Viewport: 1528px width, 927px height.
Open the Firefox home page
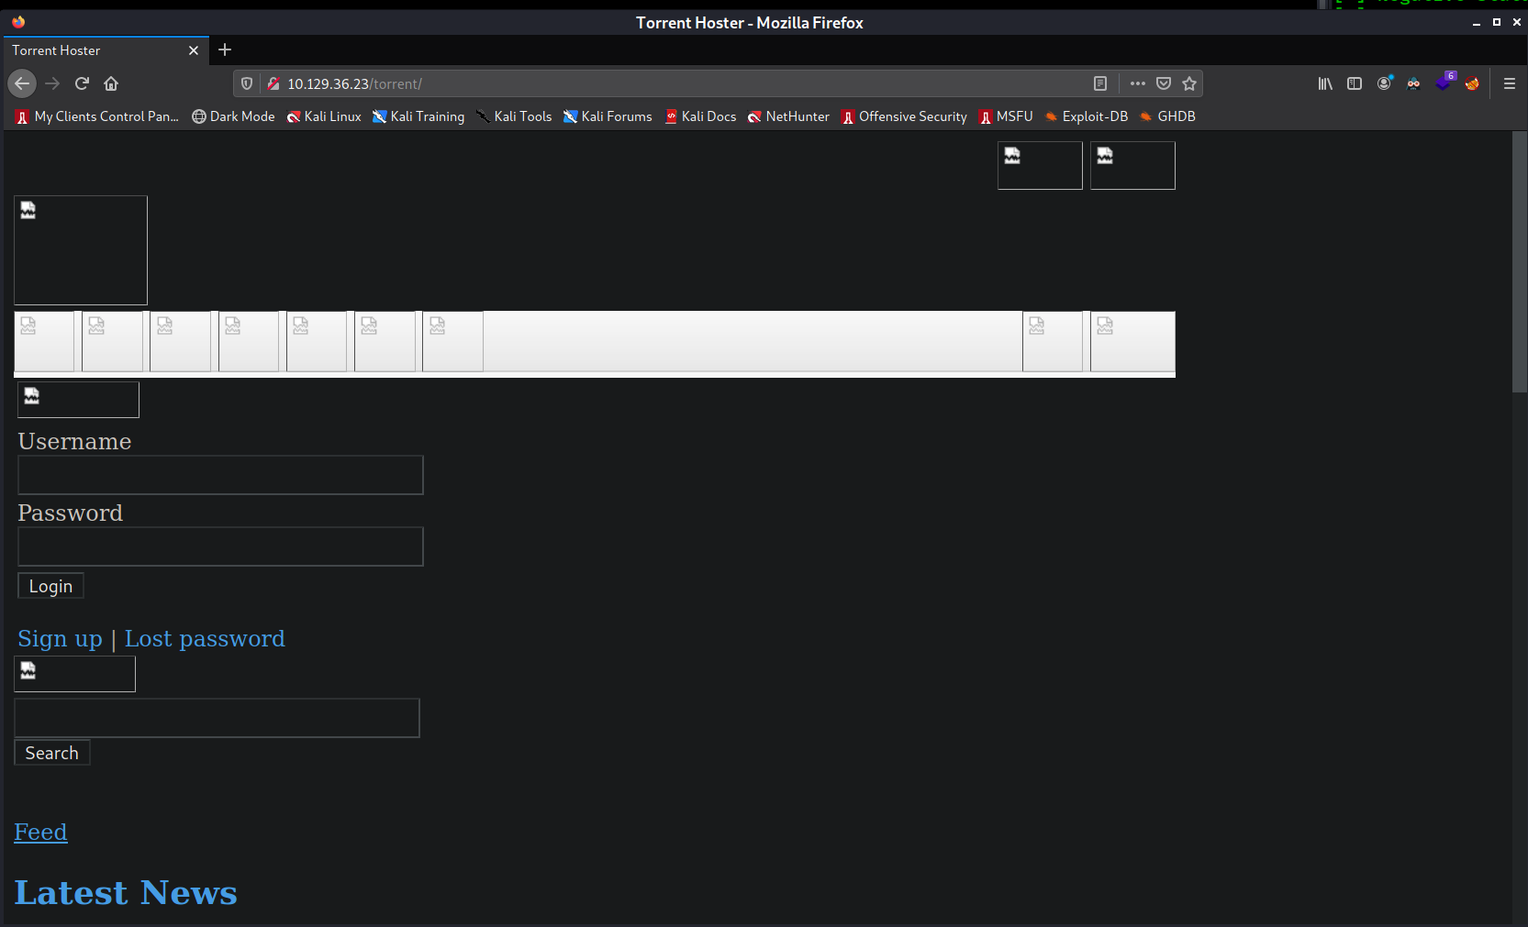coord(111,83)
